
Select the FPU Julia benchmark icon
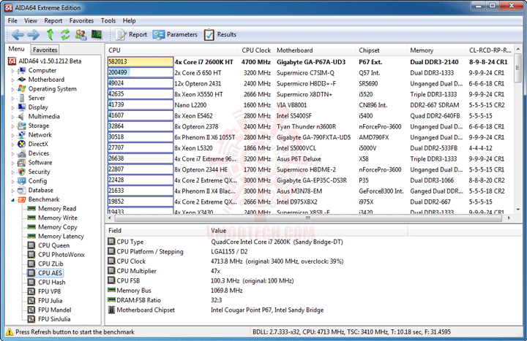coord(31,301)
